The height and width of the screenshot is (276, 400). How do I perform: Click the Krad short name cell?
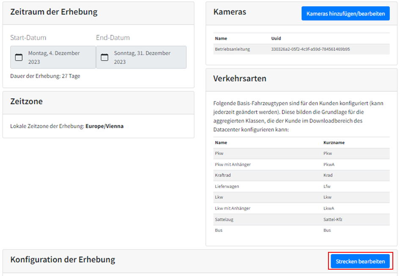coord(328,175)
